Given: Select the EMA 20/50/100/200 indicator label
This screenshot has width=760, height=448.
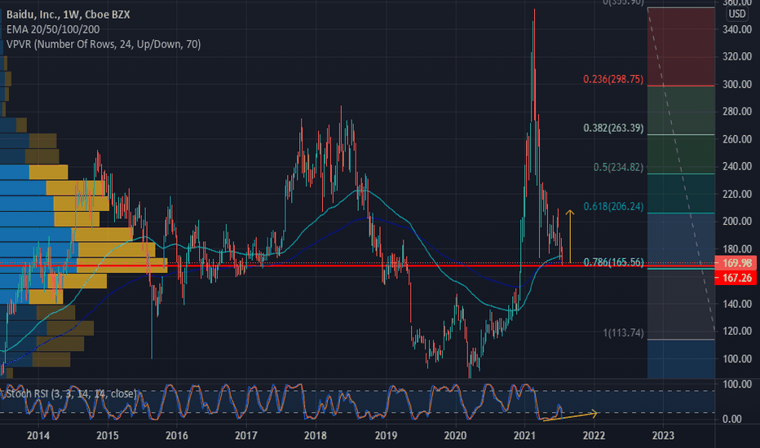Looking at the screenshot, I should [53, 29].
